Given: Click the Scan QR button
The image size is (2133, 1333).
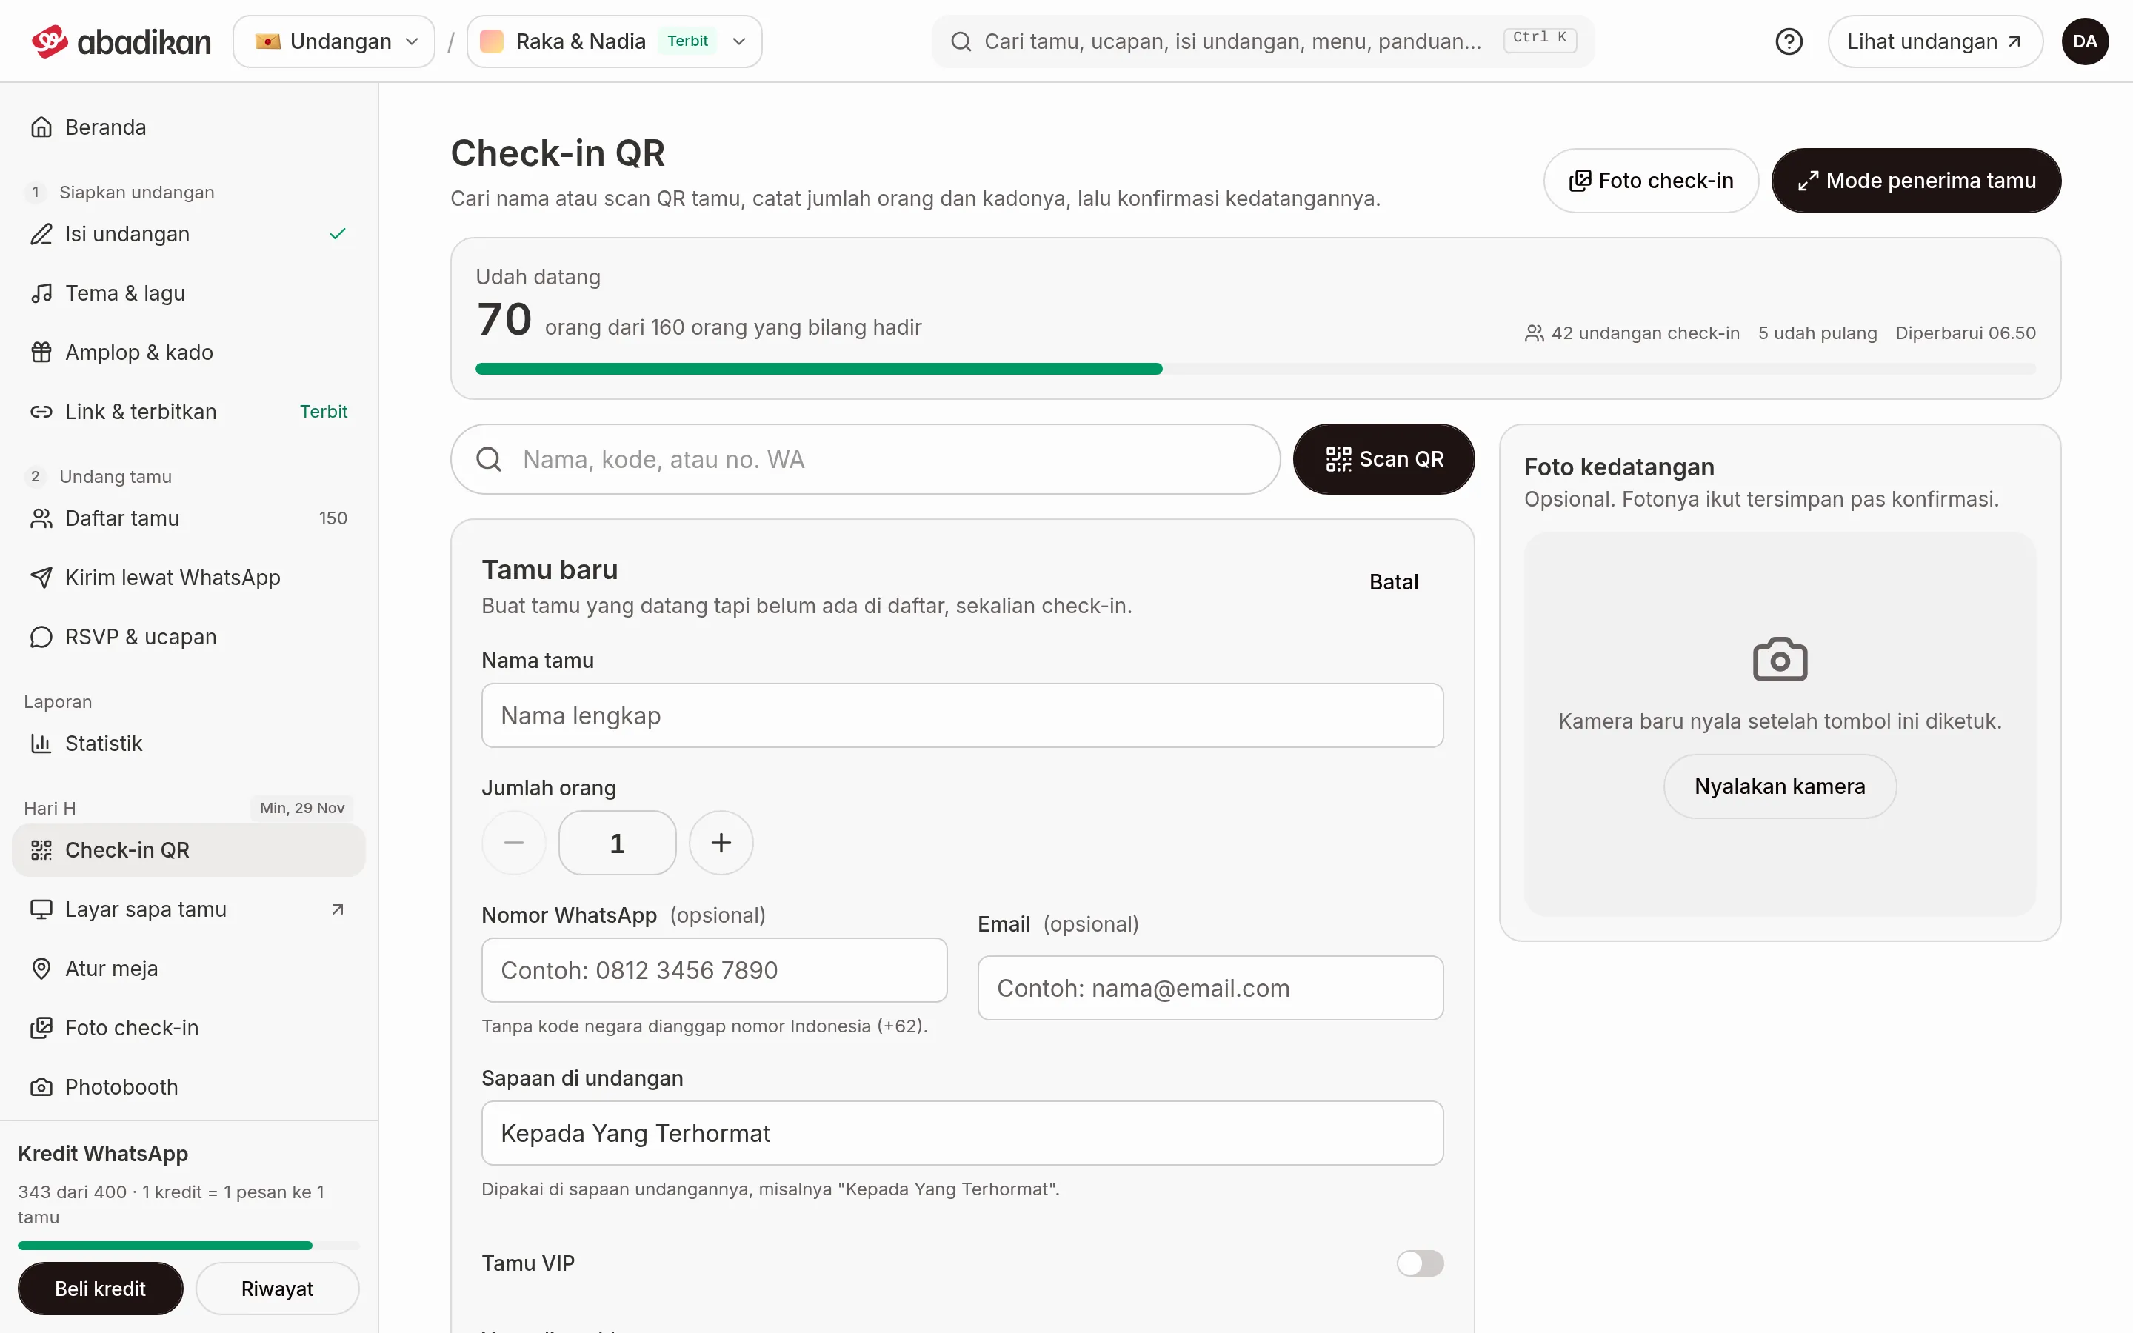Looking at the screenshot, I should point(1383,459).
